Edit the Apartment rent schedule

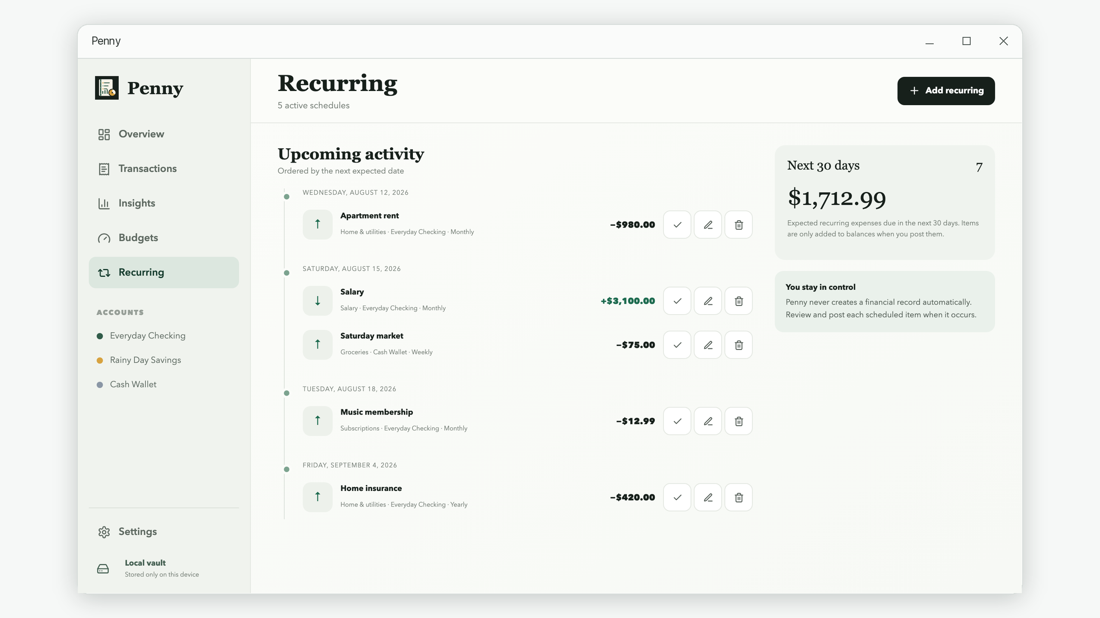(x=708, y=224)
